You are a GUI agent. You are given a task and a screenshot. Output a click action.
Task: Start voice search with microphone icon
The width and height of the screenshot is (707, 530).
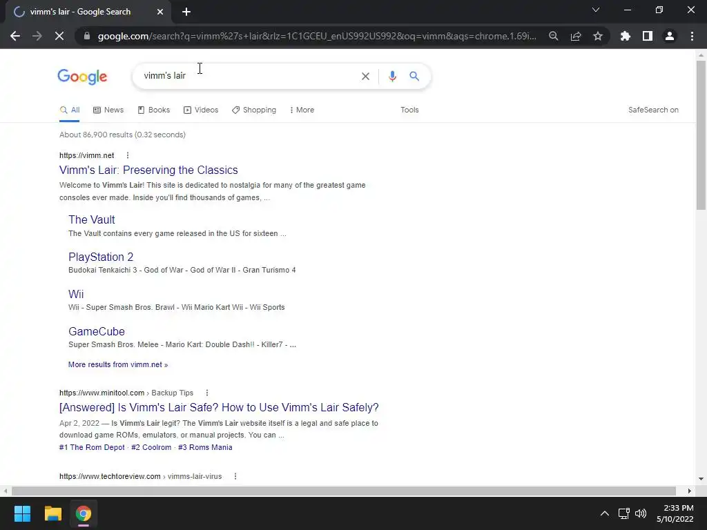point(392,76)
